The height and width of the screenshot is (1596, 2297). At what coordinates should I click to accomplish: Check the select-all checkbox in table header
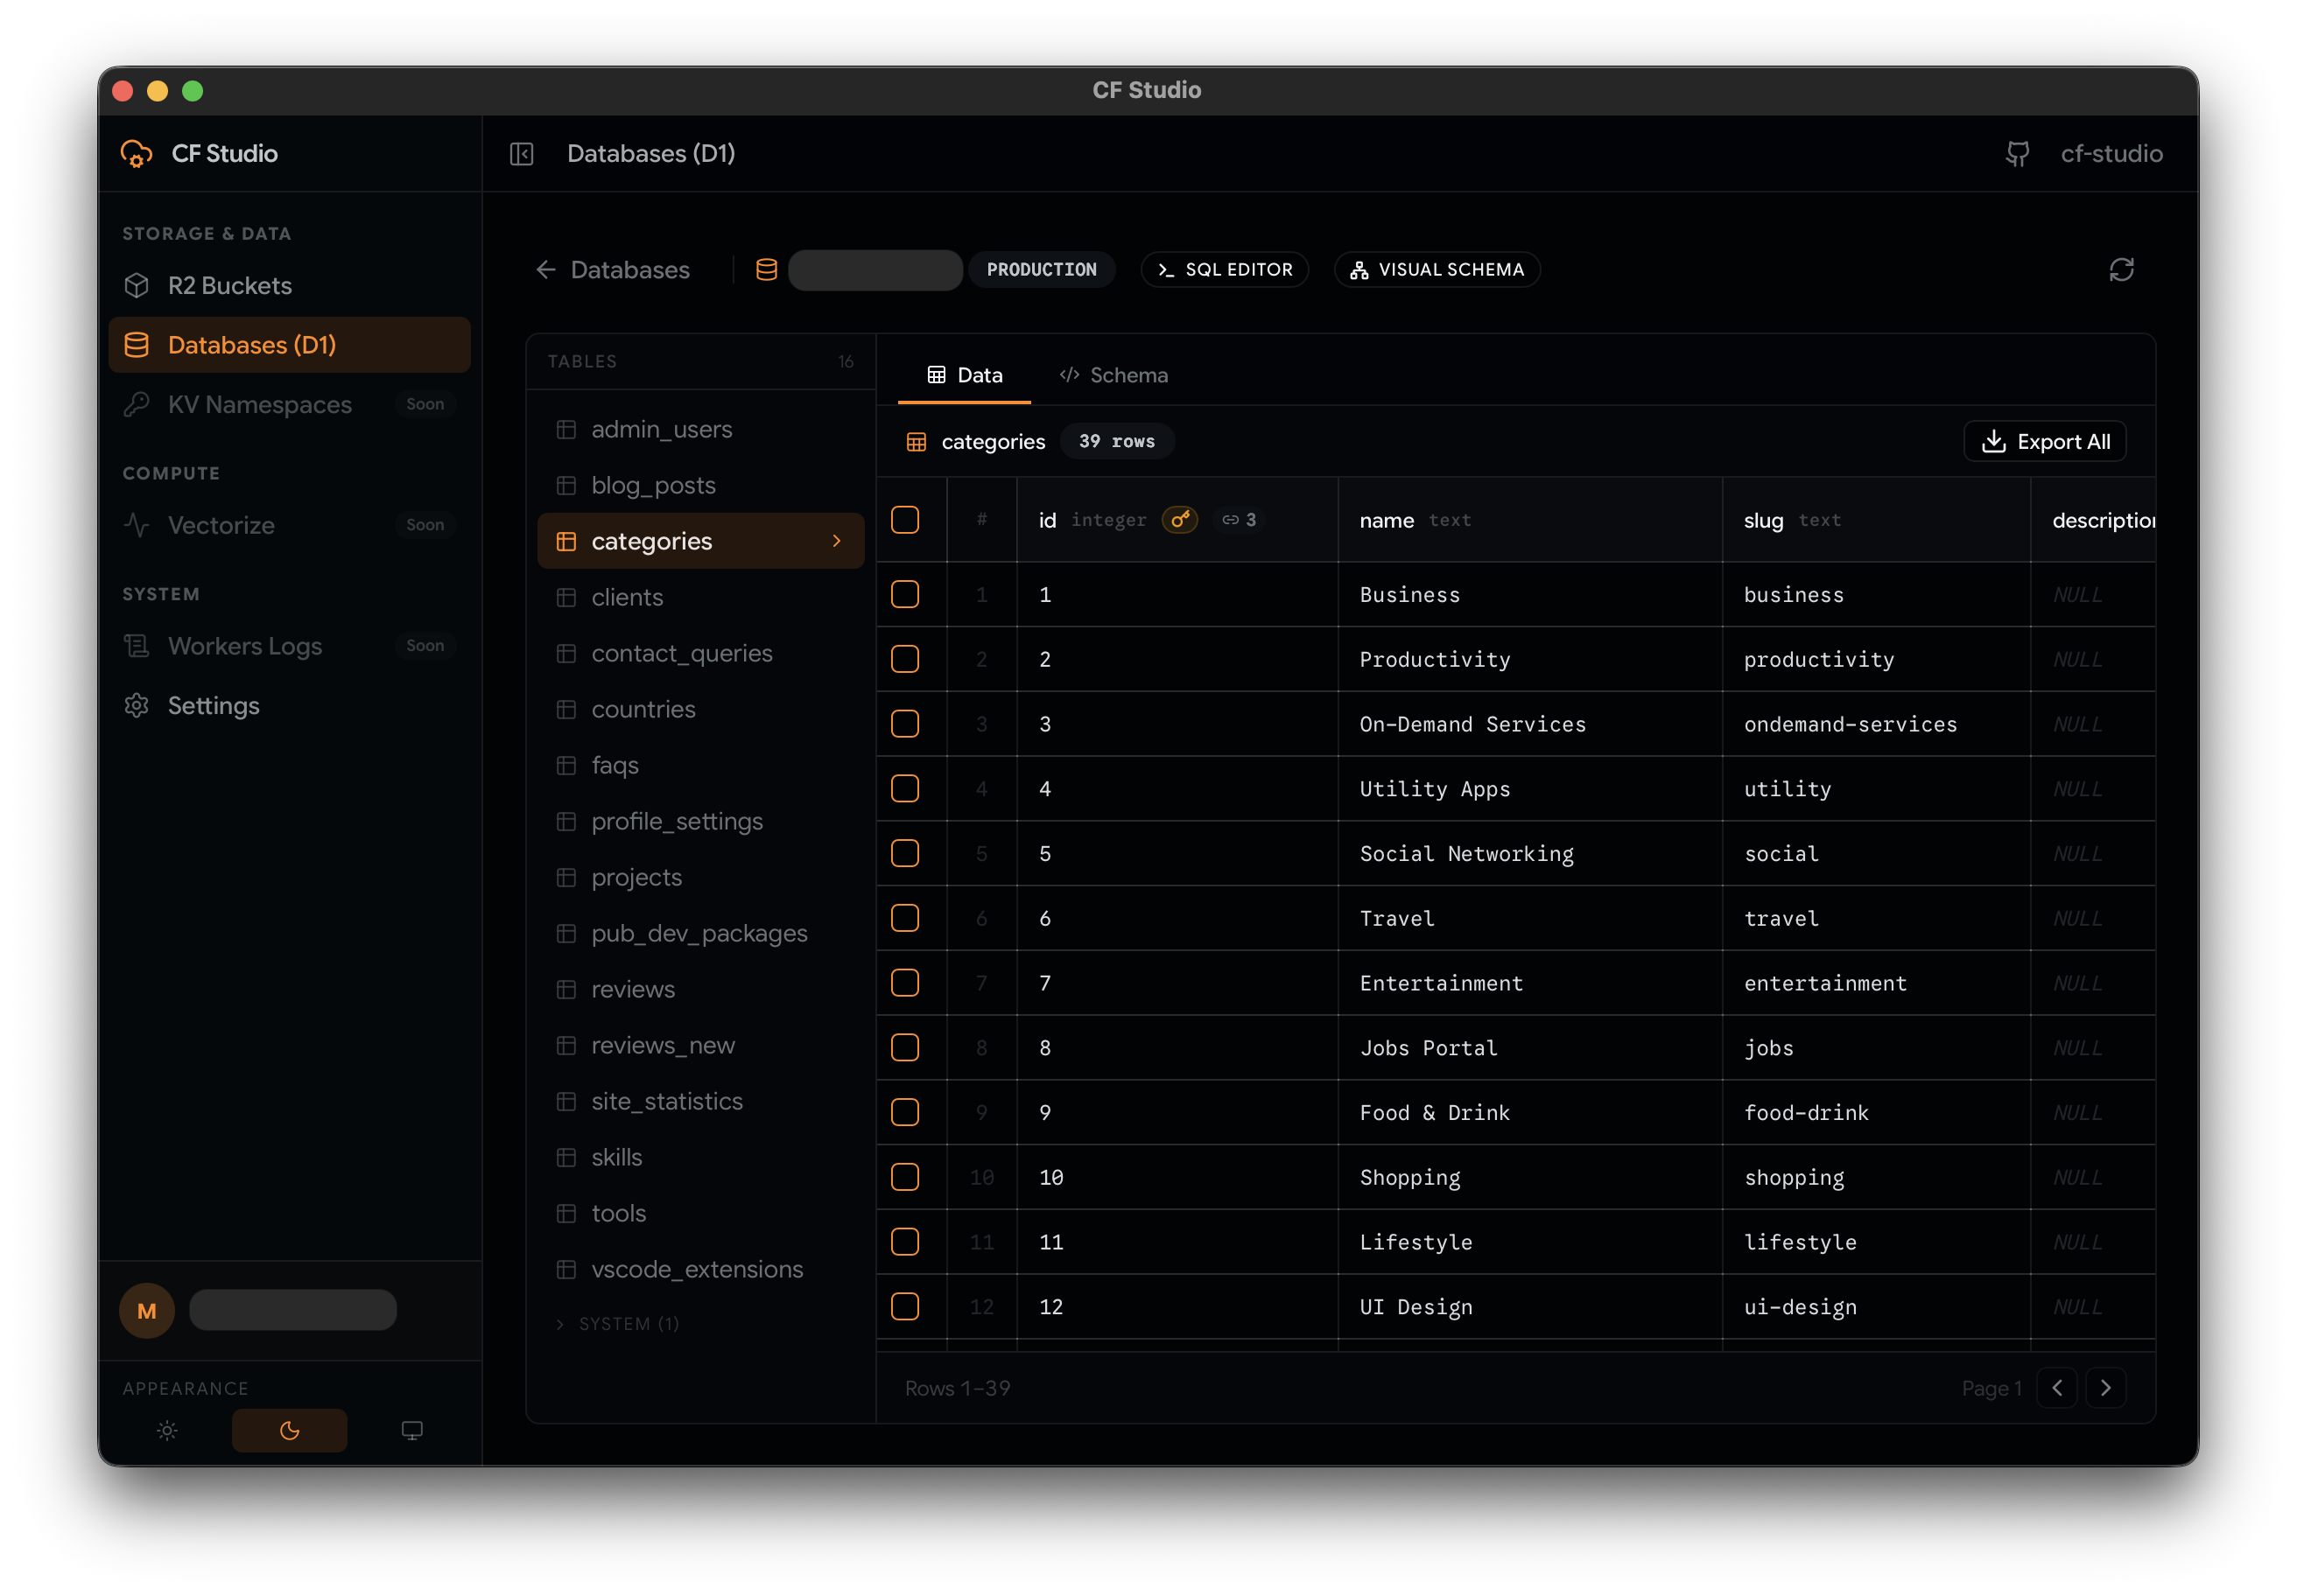(x=906, y=519)
